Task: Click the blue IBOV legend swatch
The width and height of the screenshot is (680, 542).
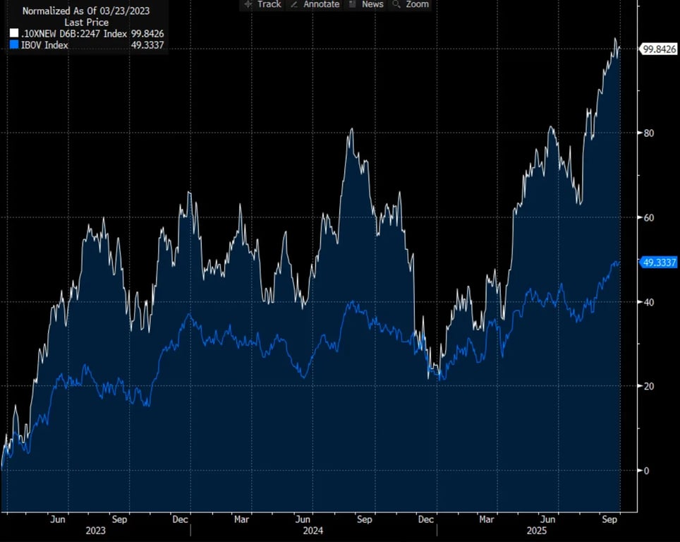Action: (14, 45)
